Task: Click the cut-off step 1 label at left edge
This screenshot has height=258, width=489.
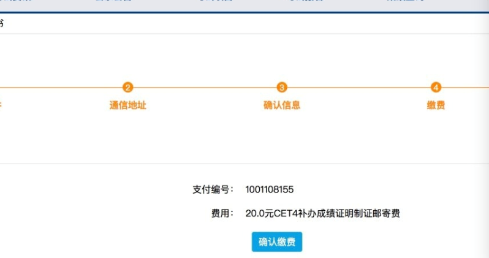Action: click(1, 105)
